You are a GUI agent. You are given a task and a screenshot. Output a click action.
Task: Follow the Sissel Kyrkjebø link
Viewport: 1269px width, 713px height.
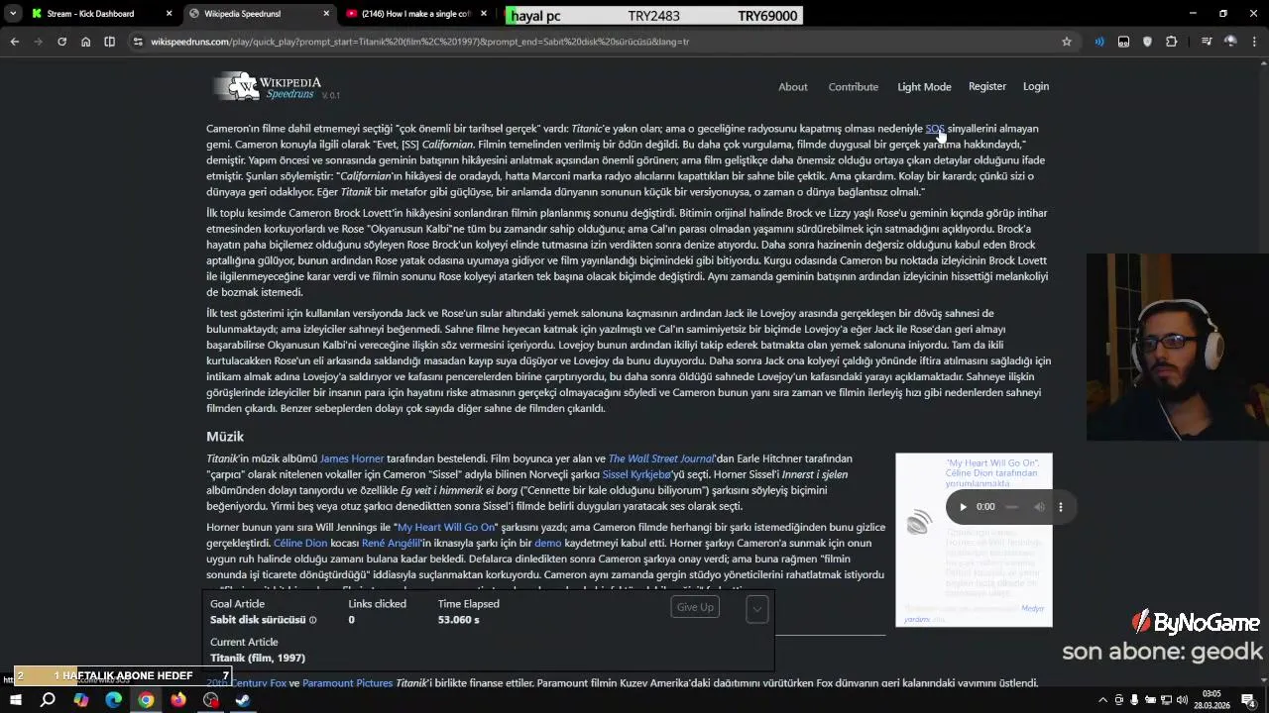point(636,474)
